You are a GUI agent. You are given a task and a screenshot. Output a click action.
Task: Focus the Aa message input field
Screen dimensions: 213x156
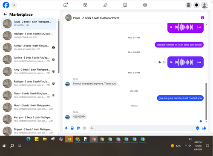[142, 128]
